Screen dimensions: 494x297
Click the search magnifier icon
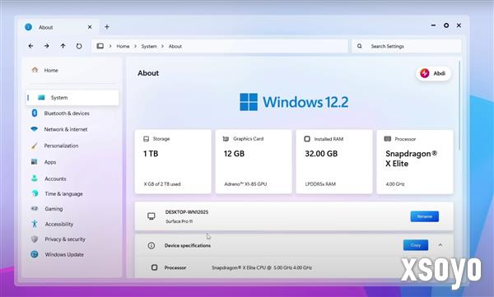(360, 46)
